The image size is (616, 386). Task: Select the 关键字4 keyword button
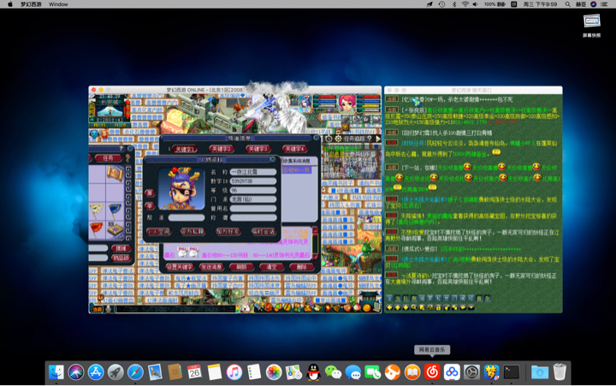[294, 149]
